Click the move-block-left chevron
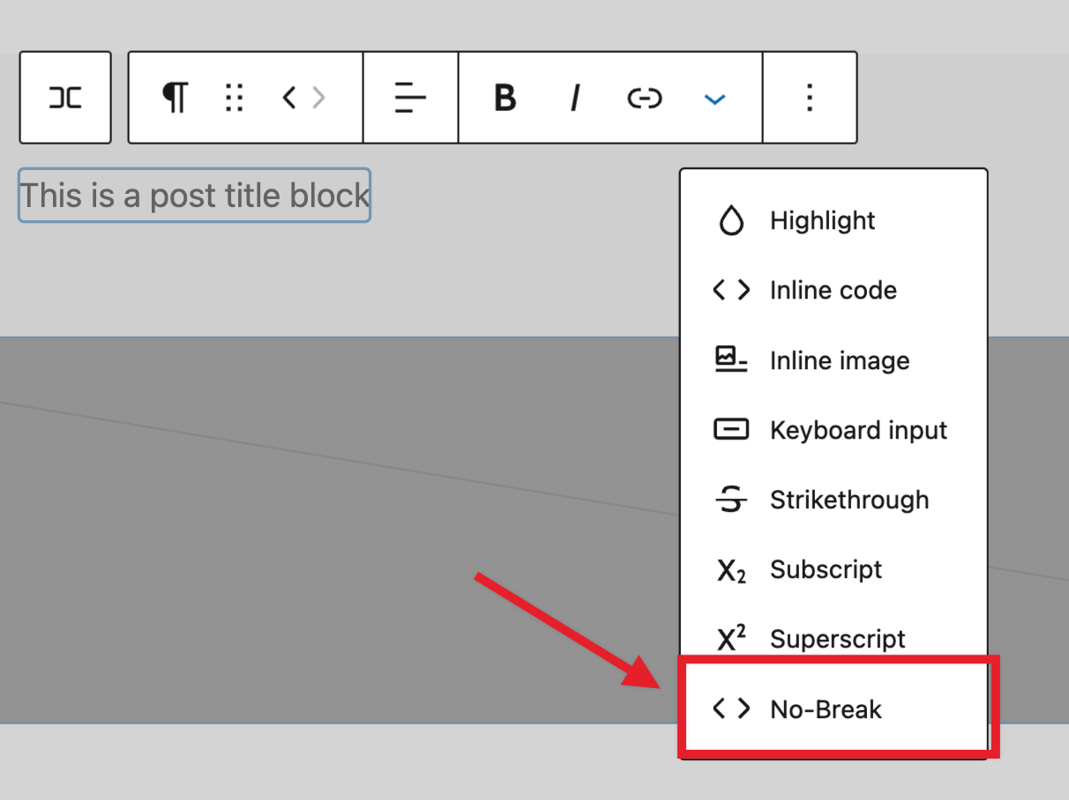 tap(288, 98)
